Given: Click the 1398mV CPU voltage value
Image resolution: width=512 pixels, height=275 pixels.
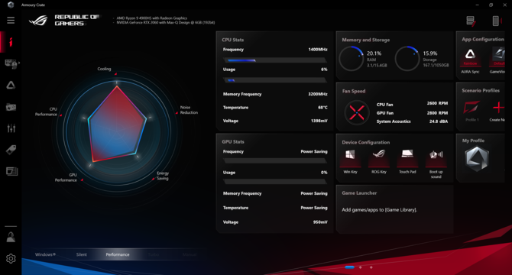Looking at the screenshot, I should pos(319,121).
